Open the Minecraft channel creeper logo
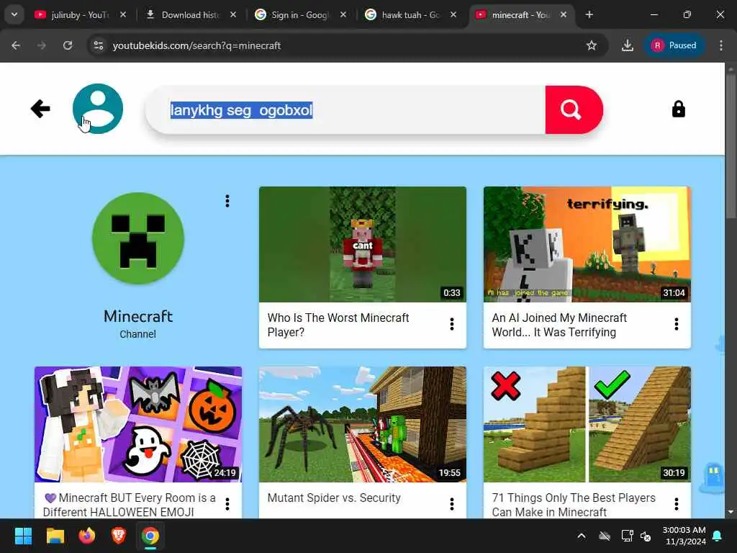 pyautogui.click(x=138, y=238)
